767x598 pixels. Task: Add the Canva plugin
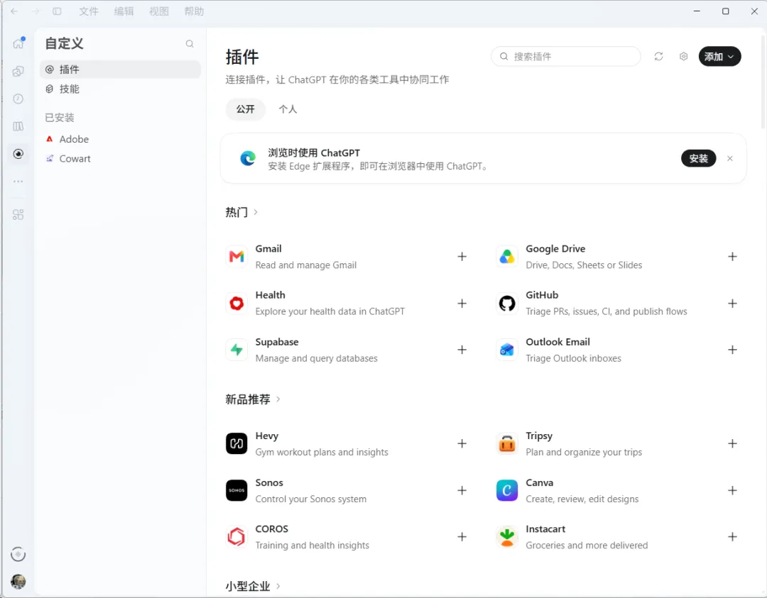pyautogui.click(x=732, y=490)
